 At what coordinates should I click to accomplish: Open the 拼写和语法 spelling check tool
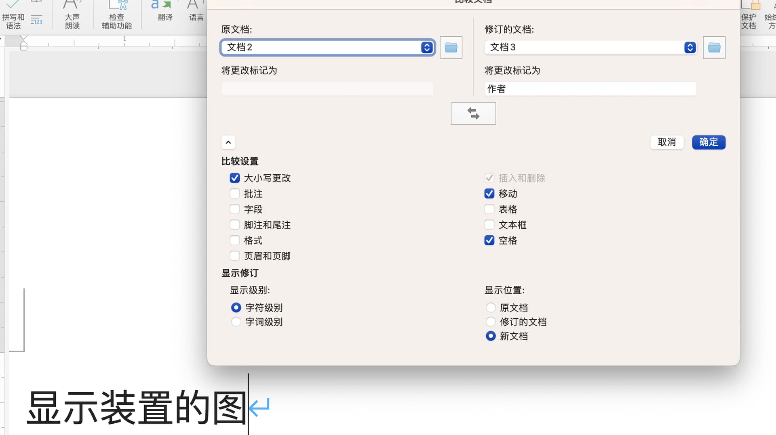click(13, 16)
